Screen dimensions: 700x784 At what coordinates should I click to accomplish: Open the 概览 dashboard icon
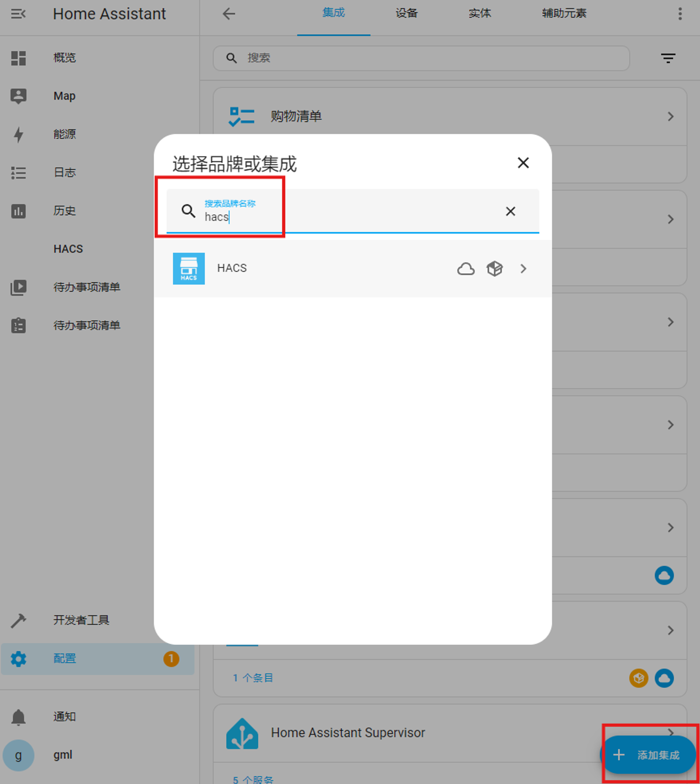tap(18, 58)
